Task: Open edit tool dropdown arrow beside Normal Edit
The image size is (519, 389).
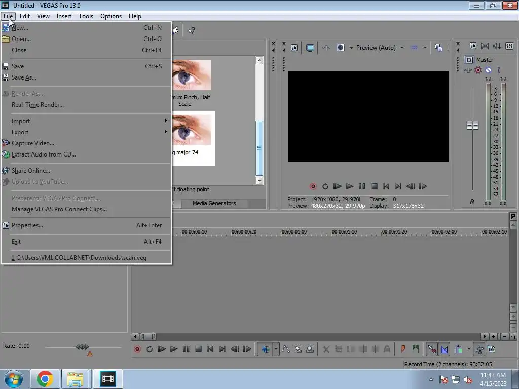Action: (x=276, y=349)
